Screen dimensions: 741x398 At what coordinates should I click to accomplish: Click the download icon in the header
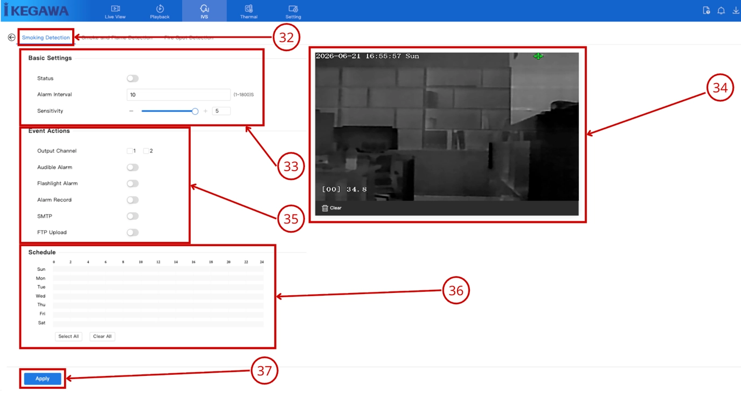(736, 11)
